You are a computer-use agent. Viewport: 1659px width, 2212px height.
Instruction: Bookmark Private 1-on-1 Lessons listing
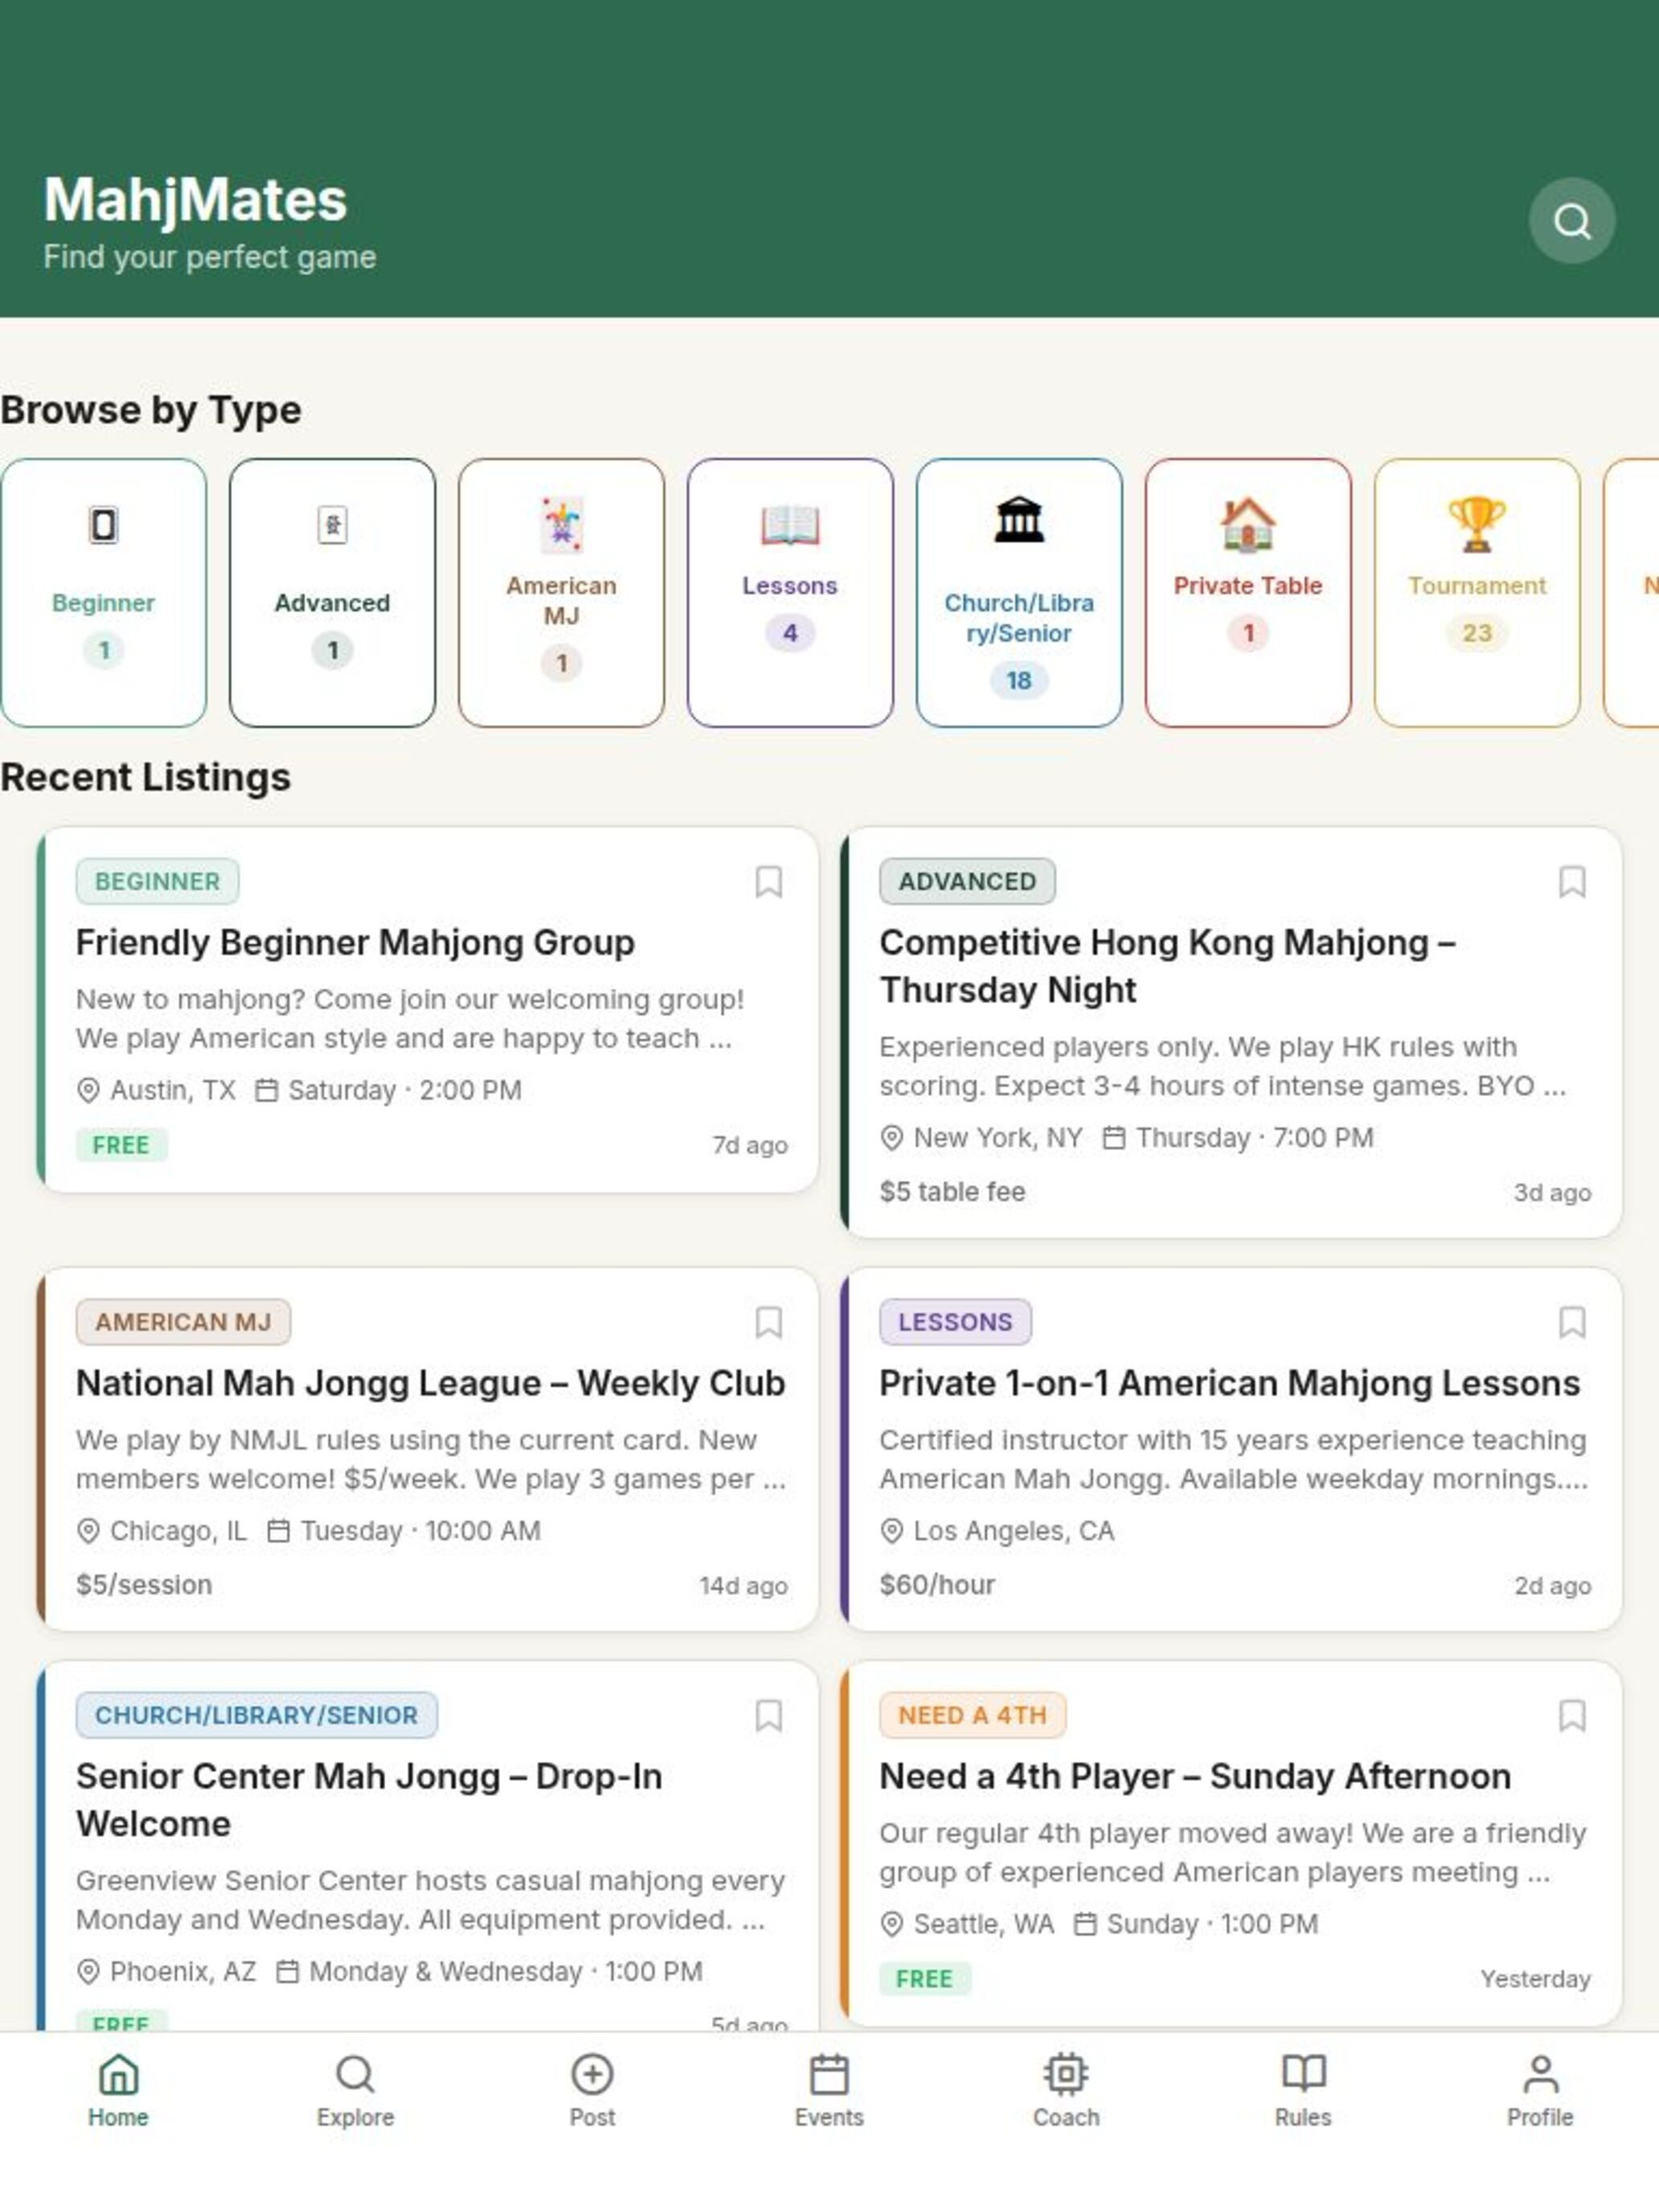(x=1571, y=1322)
